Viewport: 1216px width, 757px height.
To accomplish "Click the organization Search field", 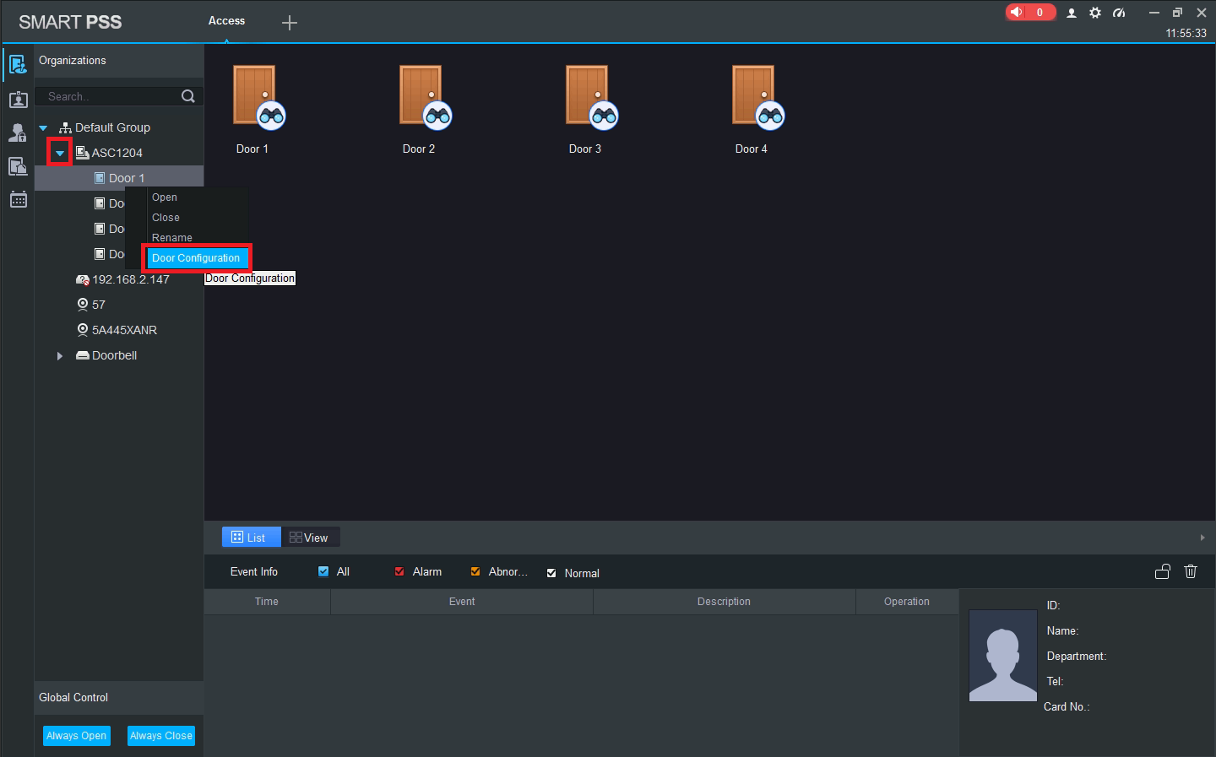I will pyautogui.click(x=110, y=96).
